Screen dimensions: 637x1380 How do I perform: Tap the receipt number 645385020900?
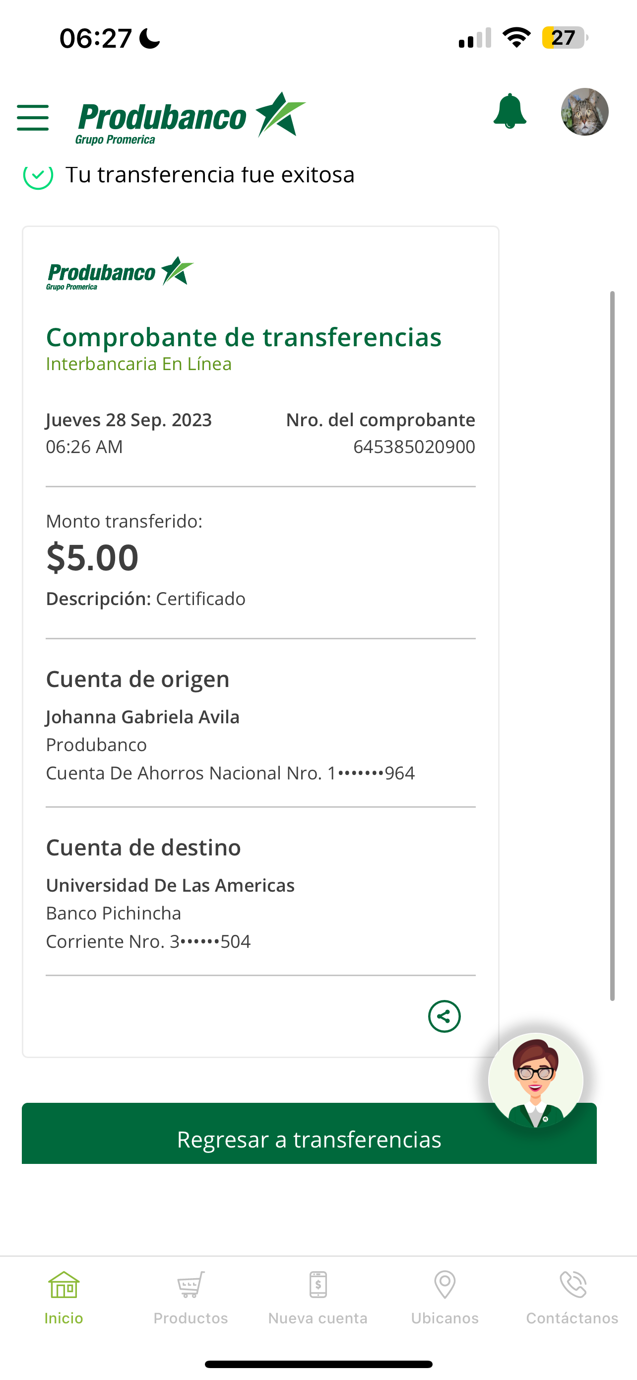[414, 447]
